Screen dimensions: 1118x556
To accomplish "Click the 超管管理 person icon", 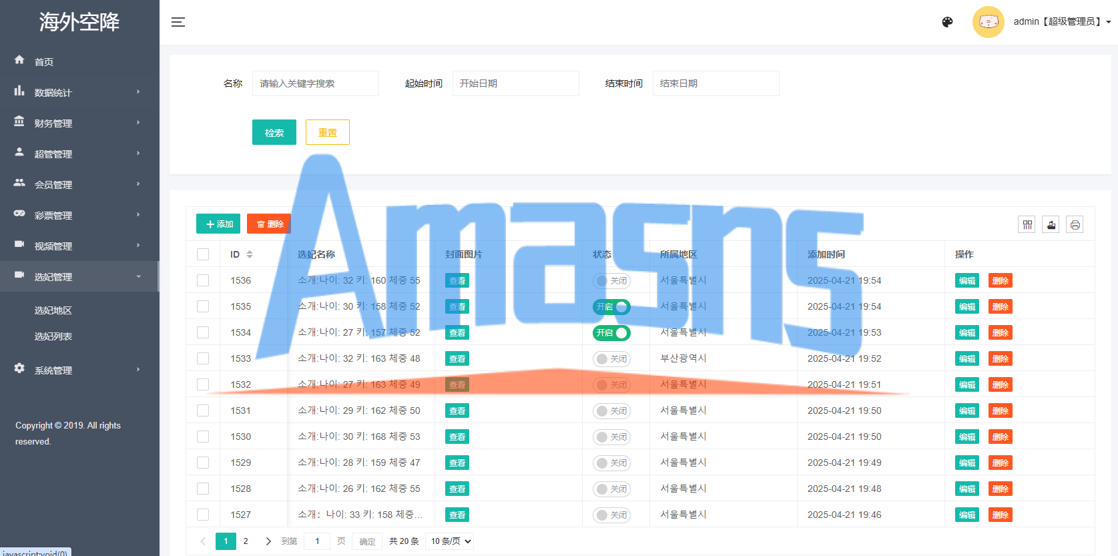I will pyautogui.click(x=19, y=152).
